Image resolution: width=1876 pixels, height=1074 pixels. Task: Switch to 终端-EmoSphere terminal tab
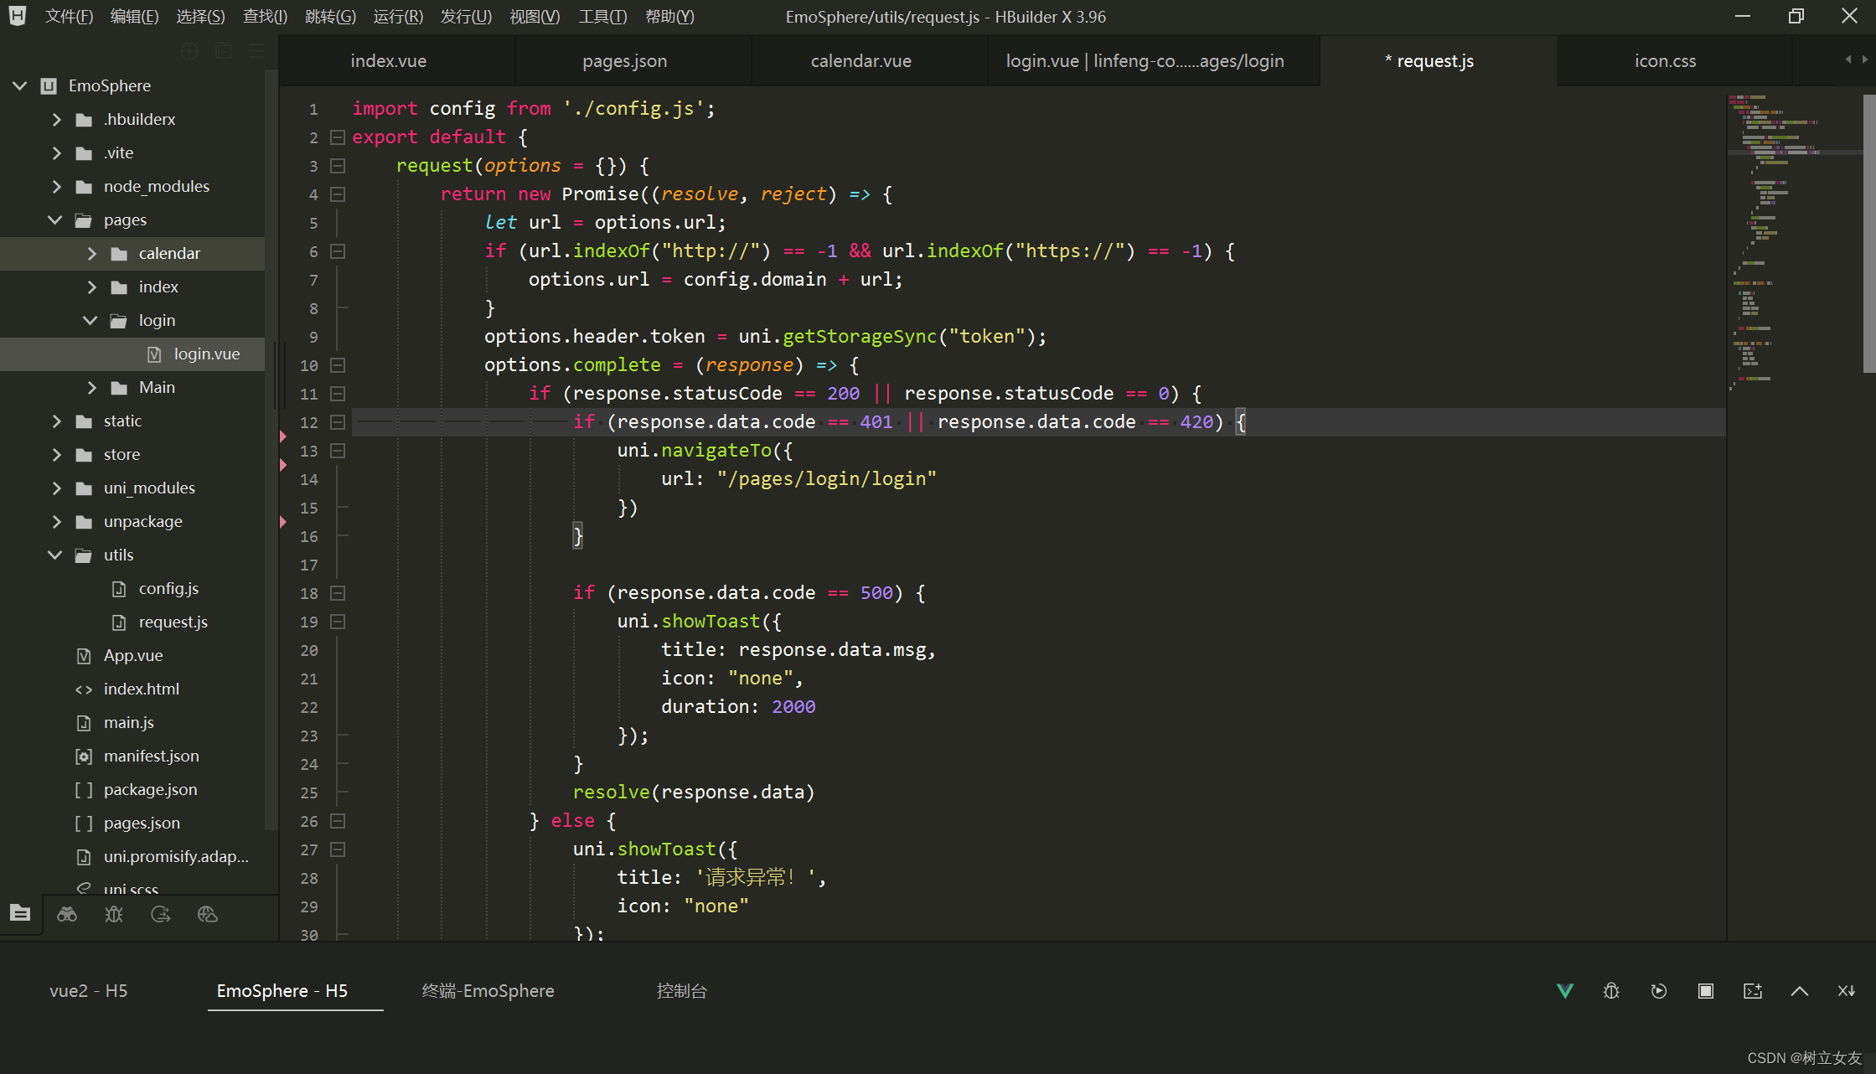pos(488,991)
